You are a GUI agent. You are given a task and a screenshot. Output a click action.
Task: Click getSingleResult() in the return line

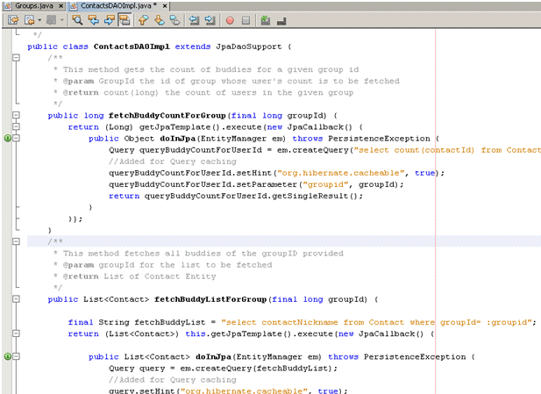315,197
